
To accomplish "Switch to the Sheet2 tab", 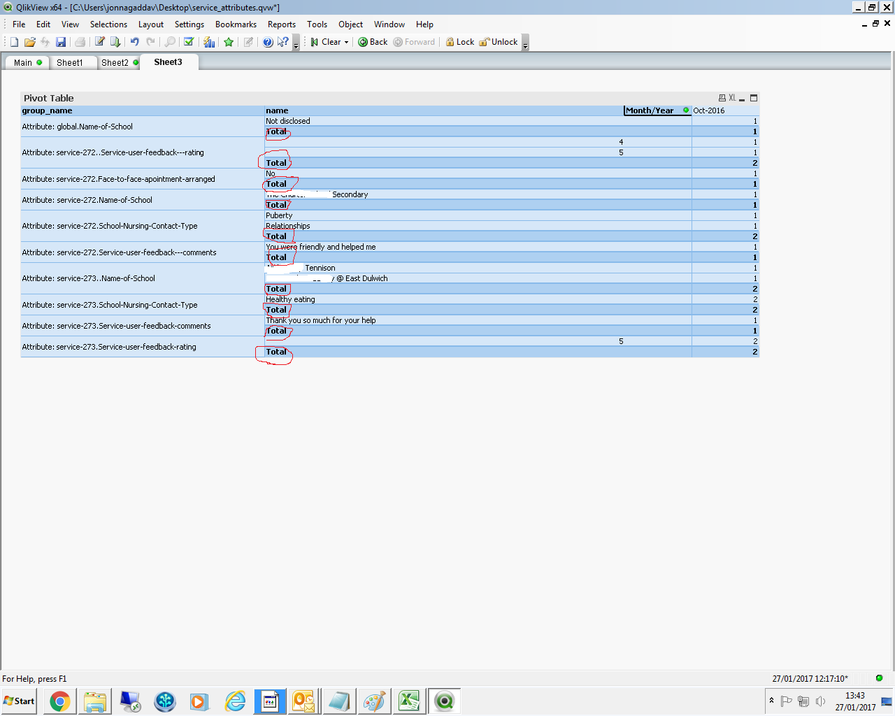I will coord(115,63).
